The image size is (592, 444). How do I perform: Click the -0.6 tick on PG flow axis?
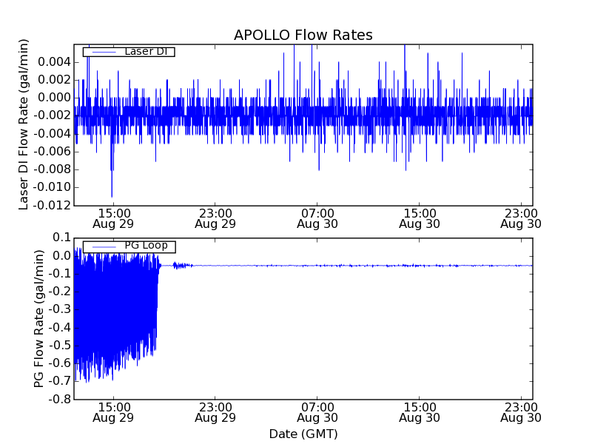60,363
